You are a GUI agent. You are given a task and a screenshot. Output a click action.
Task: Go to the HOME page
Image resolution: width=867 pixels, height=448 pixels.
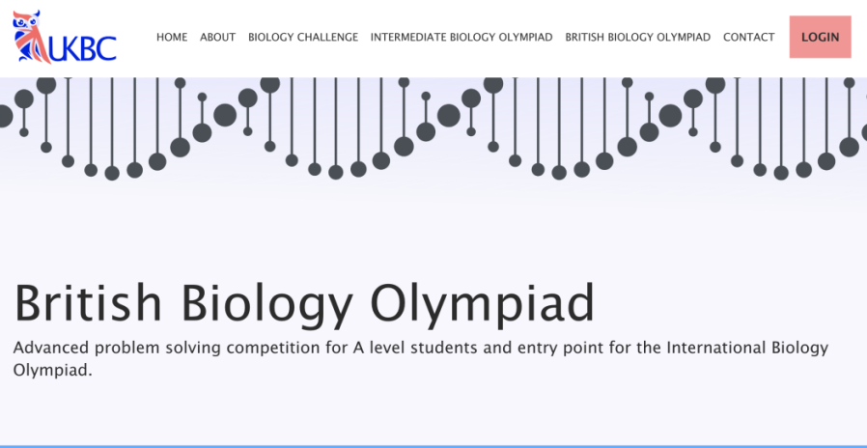172,37
